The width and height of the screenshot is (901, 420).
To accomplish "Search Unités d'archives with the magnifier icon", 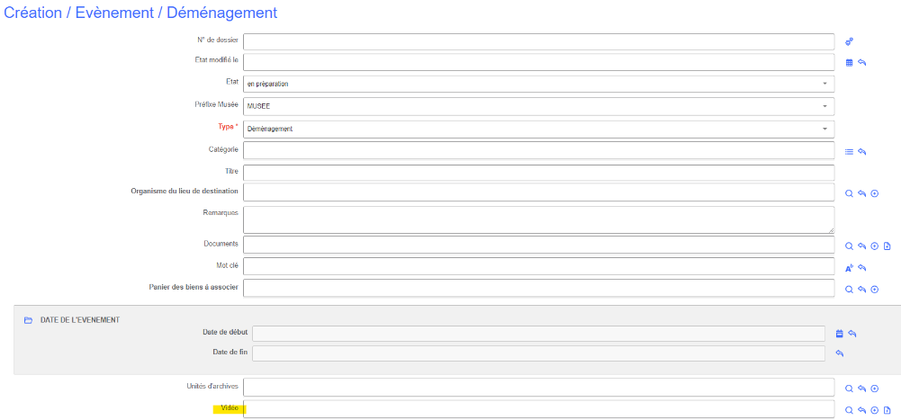I will click(x=849, y=389).
